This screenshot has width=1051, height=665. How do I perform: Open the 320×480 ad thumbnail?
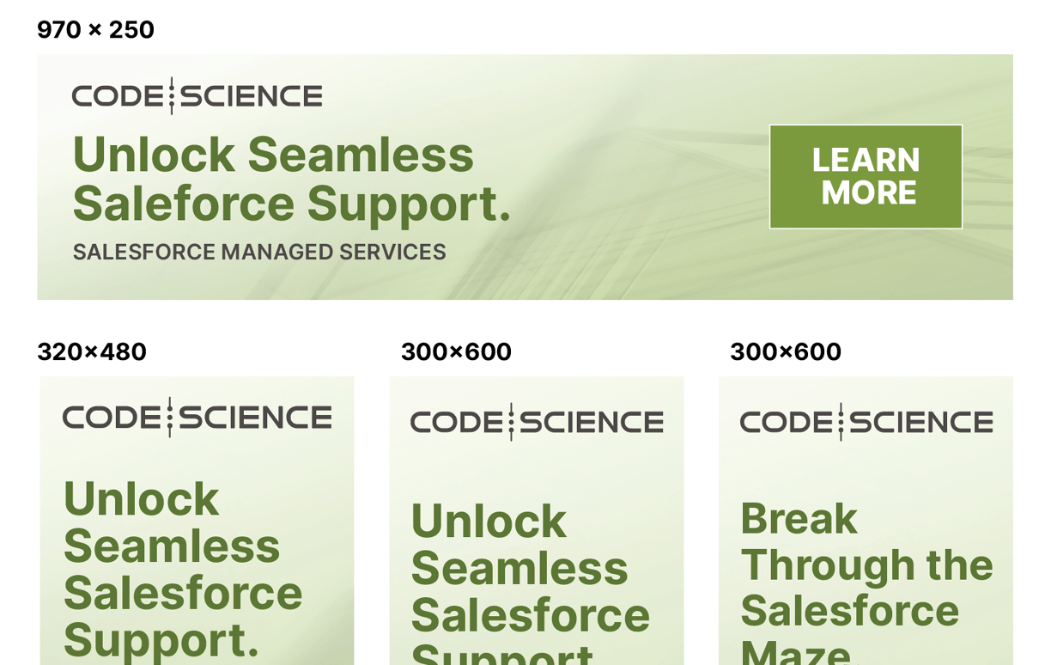[197, 521]
